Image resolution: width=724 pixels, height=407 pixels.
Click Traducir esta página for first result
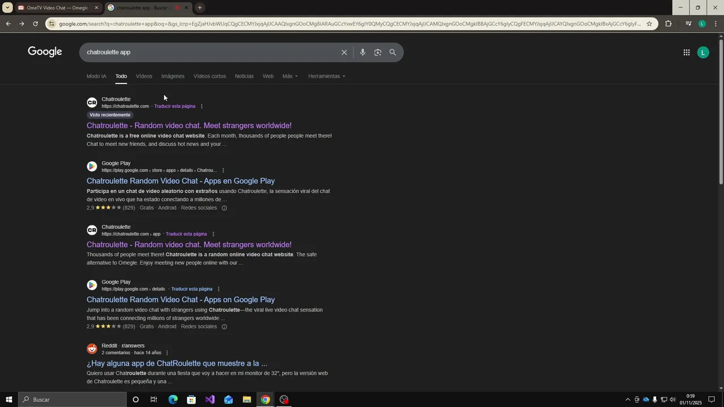point(175,106)
